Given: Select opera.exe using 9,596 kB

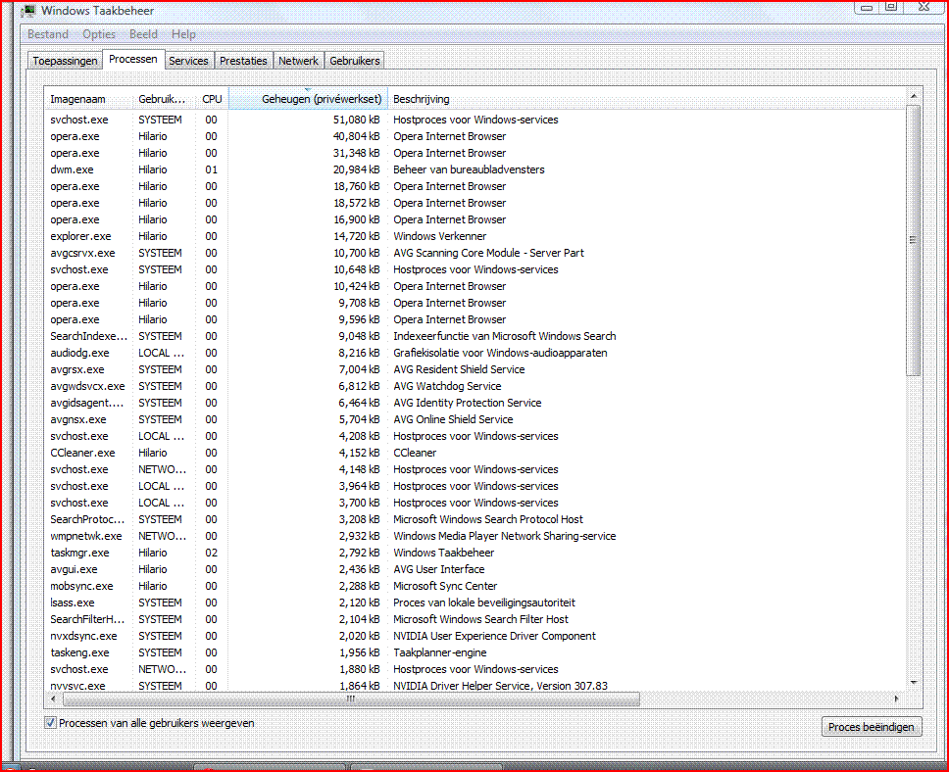Looking at the screenshot, I should click(474, 319).
